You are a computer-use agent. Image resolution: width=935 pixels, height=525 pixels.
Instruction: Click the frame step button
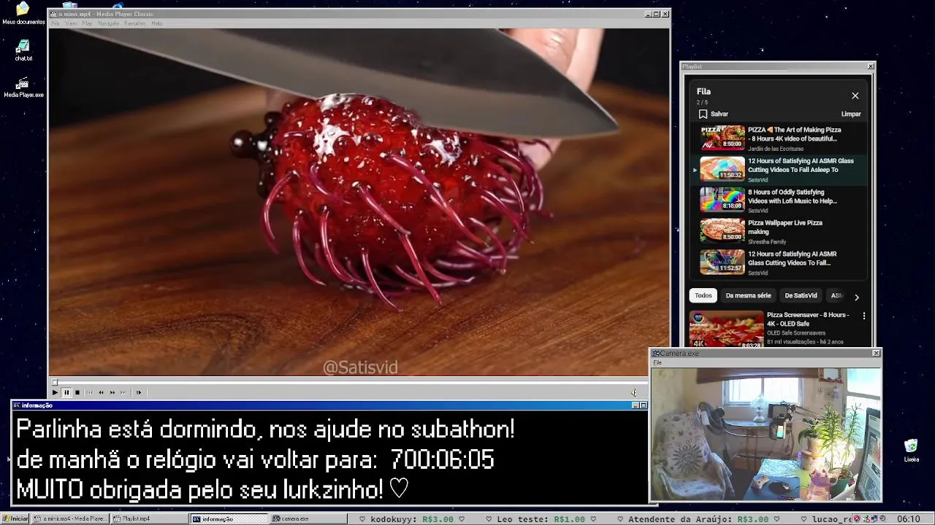click(x=139, y=392)
